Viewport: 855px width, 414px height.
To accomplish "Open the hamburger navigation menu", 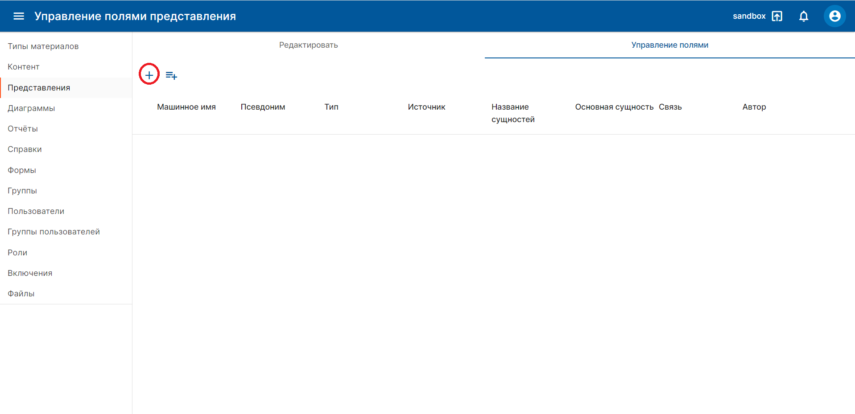I will [19, 16].
